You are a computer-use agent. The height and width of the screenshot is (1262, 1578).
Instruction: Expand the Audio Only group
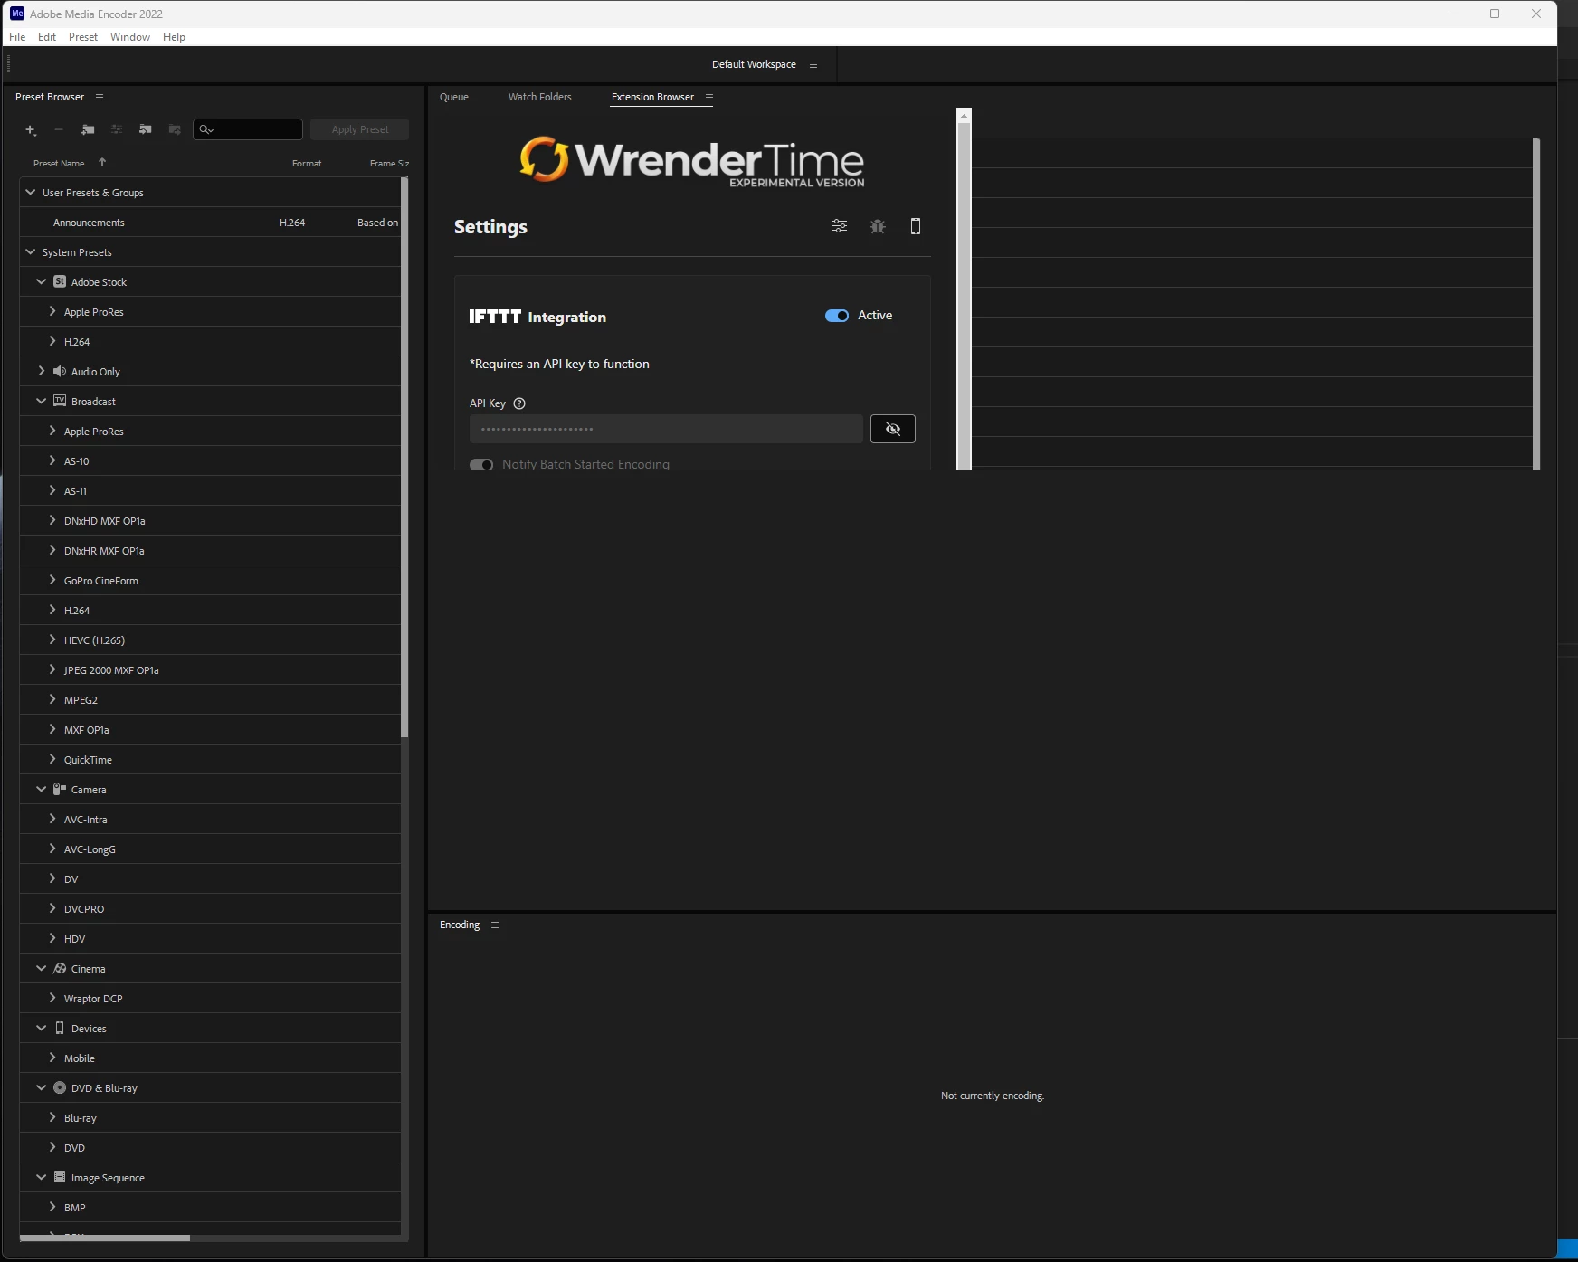coord(42,371)
